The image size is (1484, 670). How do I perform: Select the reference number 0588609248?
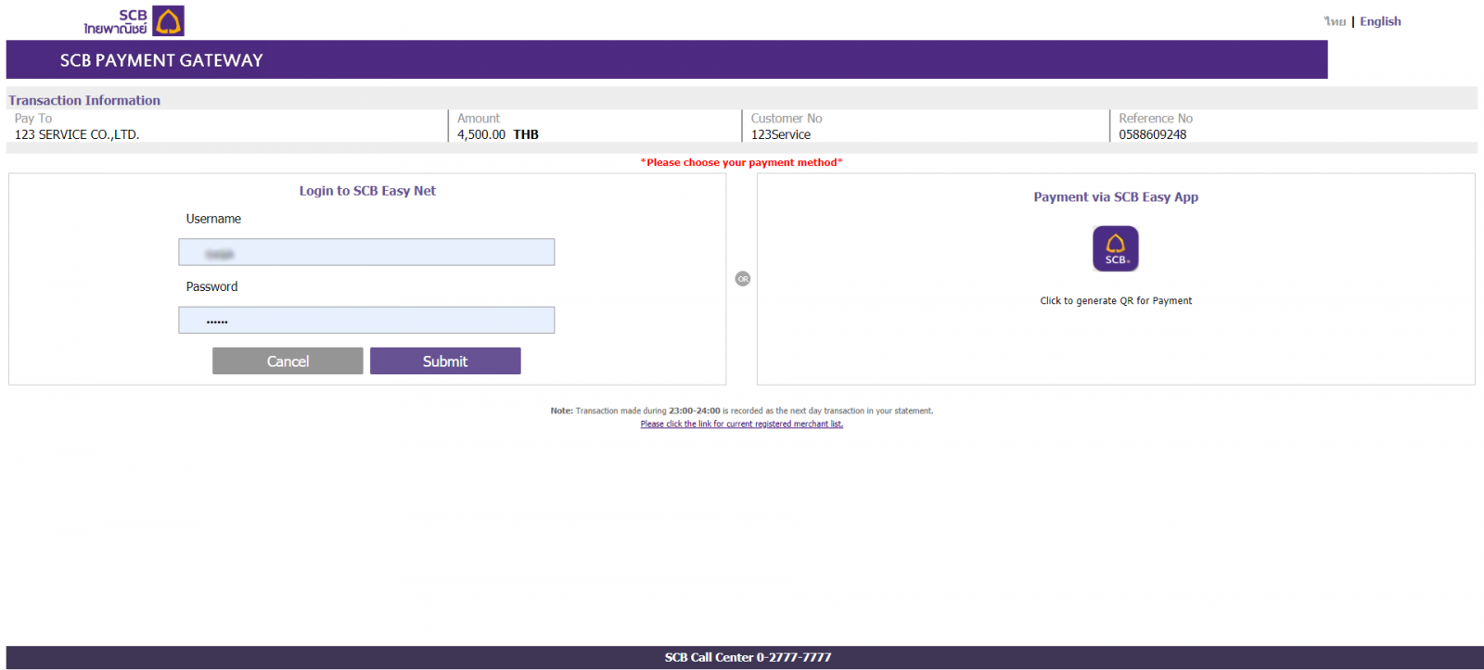click(1152, 134)
